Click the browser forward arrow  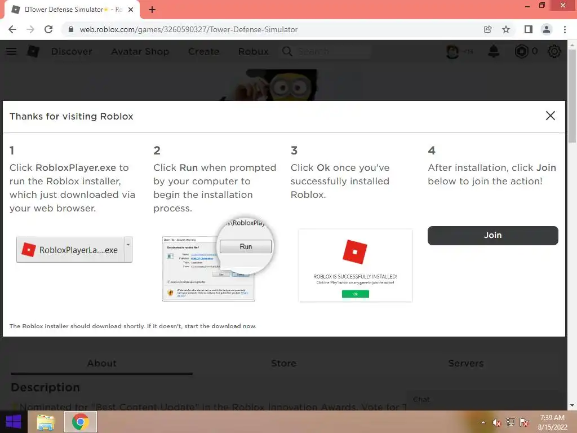tap(30, 29)
